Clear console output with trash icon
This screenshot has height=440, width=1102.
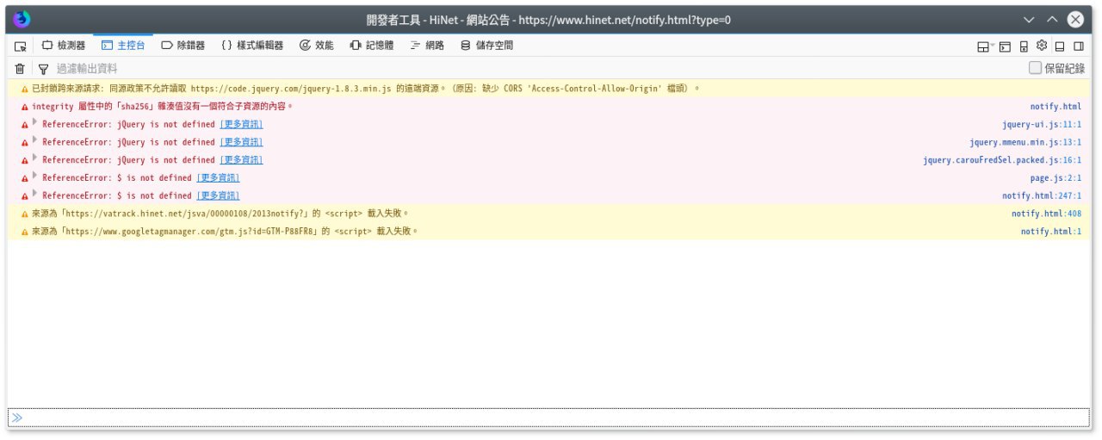(20, 68)
